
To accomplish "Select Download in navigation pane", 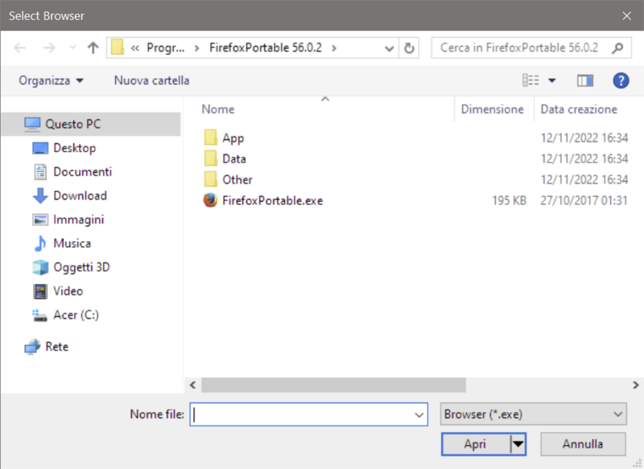I will tap(80, 195).
